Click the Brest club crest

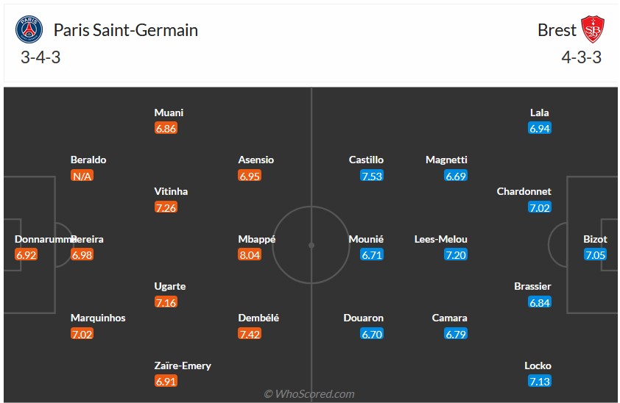coord(592,30)
